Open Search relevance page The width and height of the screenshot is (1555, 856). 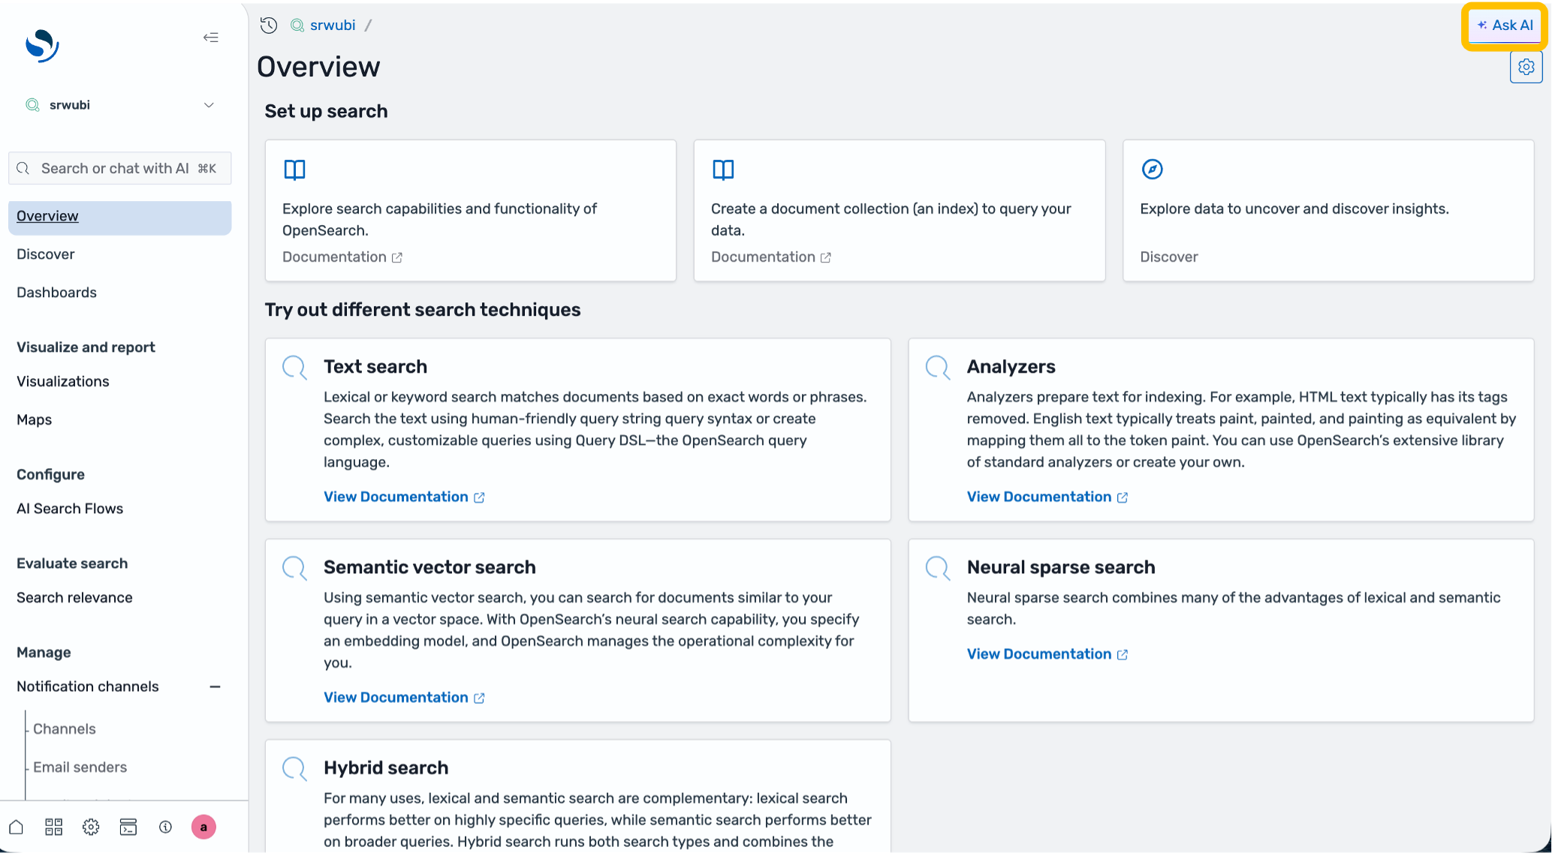[74, 599]
